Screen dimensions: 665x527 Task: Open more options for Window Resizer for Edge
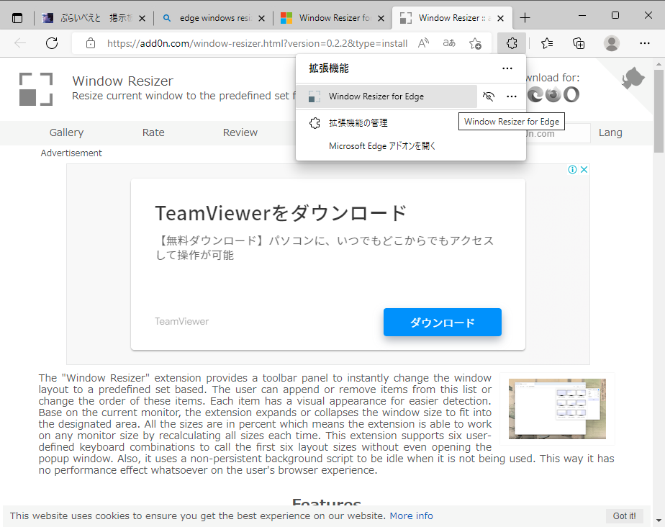[x=512, y=95]
